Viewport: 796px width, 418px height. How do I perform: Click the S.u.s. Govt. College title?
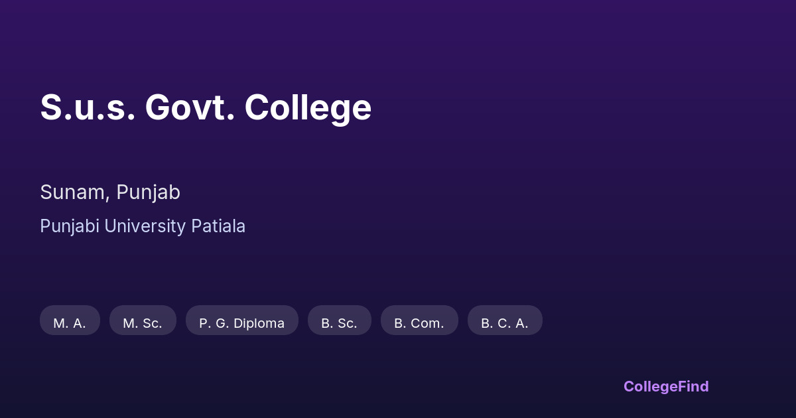click(206, 107)
